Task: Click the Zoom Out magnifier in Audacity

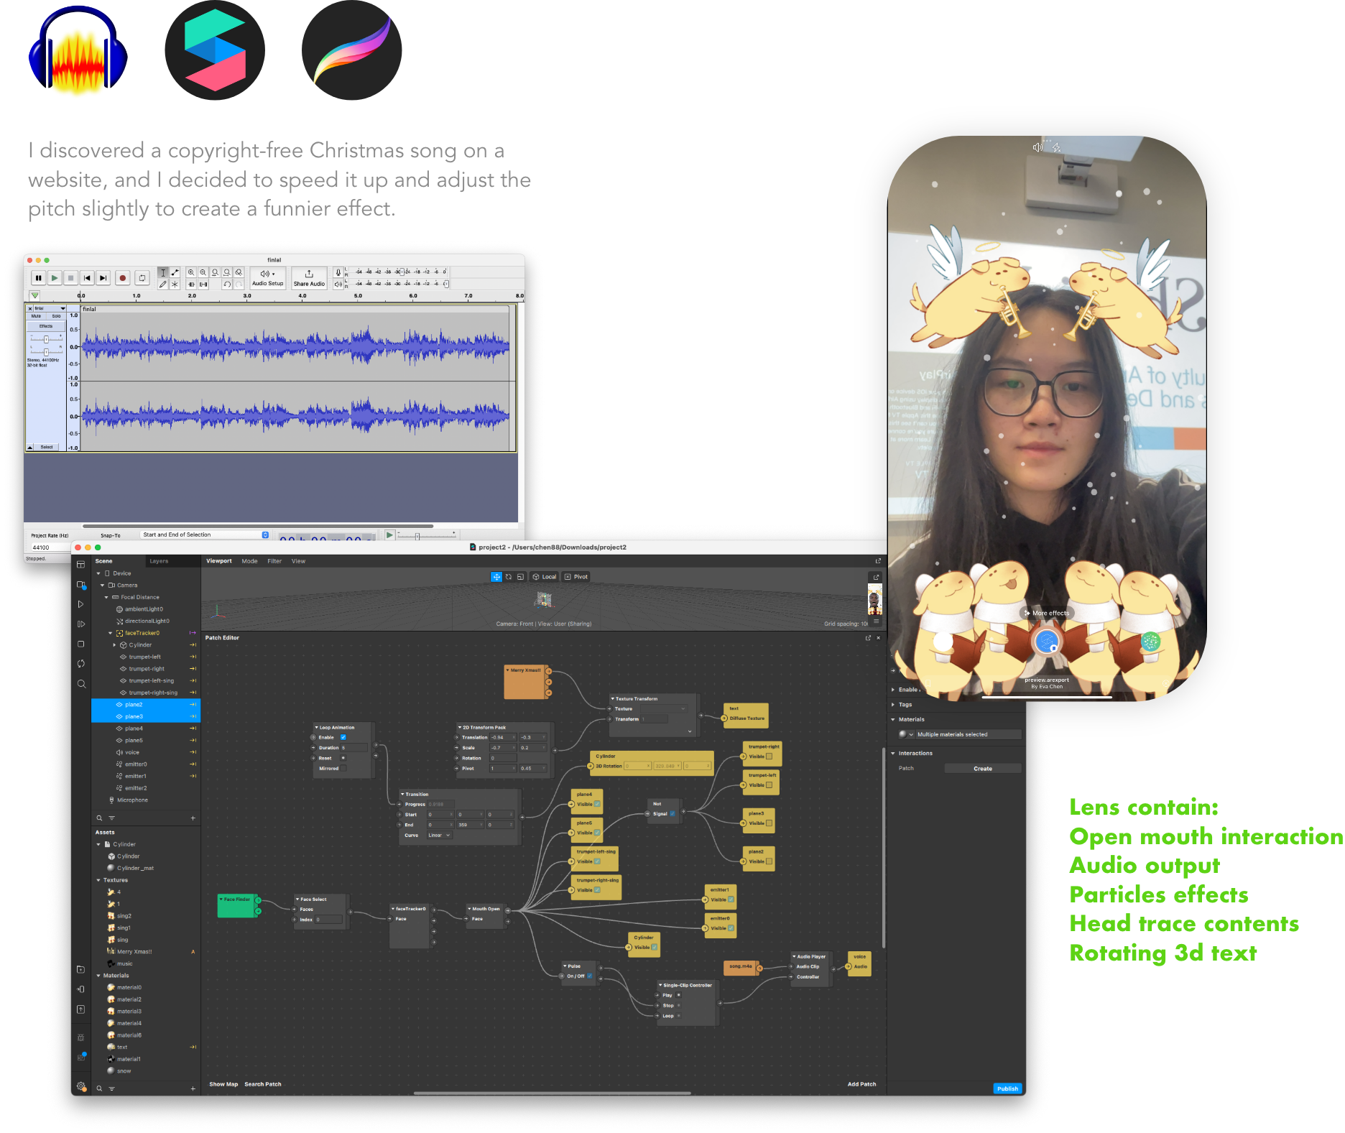Action: click(203, 273)
